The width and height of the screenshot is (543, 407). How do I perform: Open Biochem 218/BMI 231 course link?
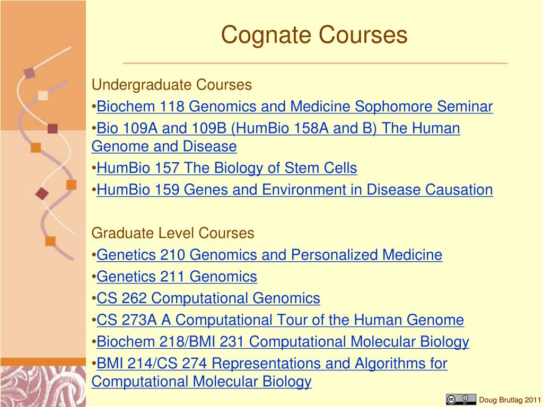[x=283, y=342]
